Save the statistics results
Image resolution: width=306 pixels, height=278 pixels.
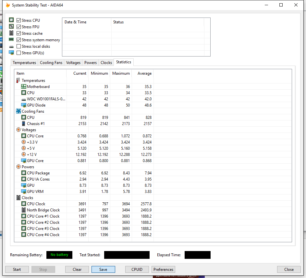103,270
